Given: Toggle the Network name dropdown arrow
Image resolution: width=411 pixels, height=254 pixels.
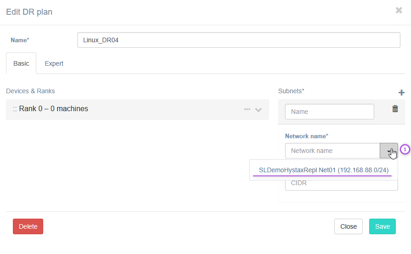Looking at the screenshot, I should (389, 151).
